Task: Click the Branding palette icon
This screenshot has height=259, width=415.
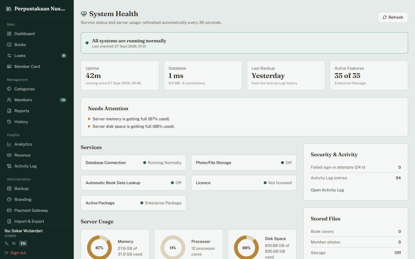Action: [9, 199]
